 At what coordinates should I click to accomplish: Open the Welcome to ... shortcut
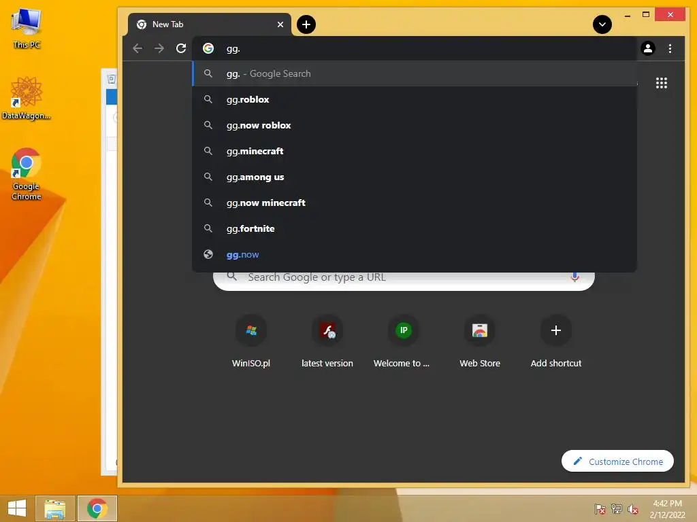pyautogui.click(x=403, y=342)
